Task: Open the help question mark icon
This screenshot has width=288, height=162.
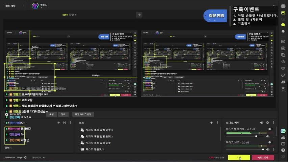Action: point(283,150)
